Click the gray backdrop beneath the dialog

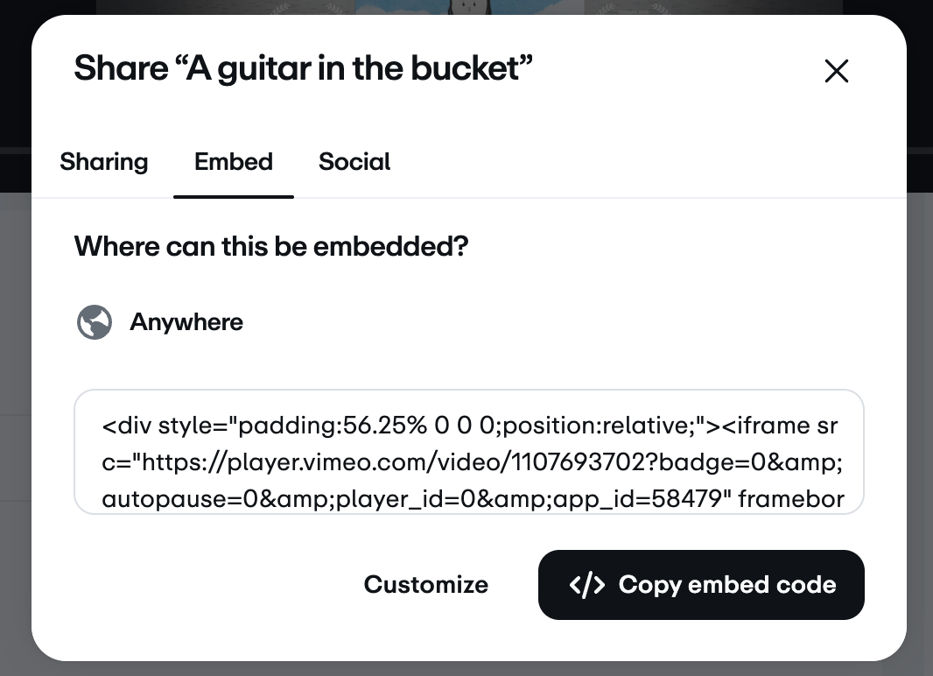pyautogui.click(x=469, y=669)
